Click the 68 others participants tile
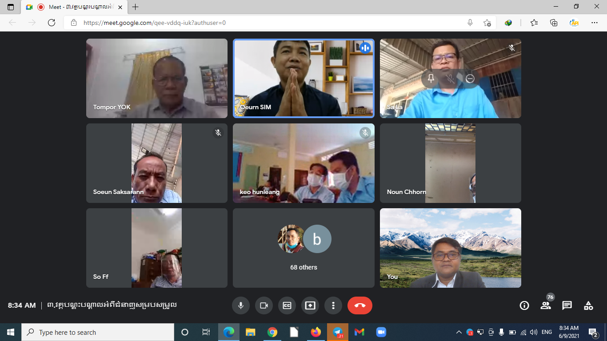This screenshot has width=607, height=341. click(303, 248)
